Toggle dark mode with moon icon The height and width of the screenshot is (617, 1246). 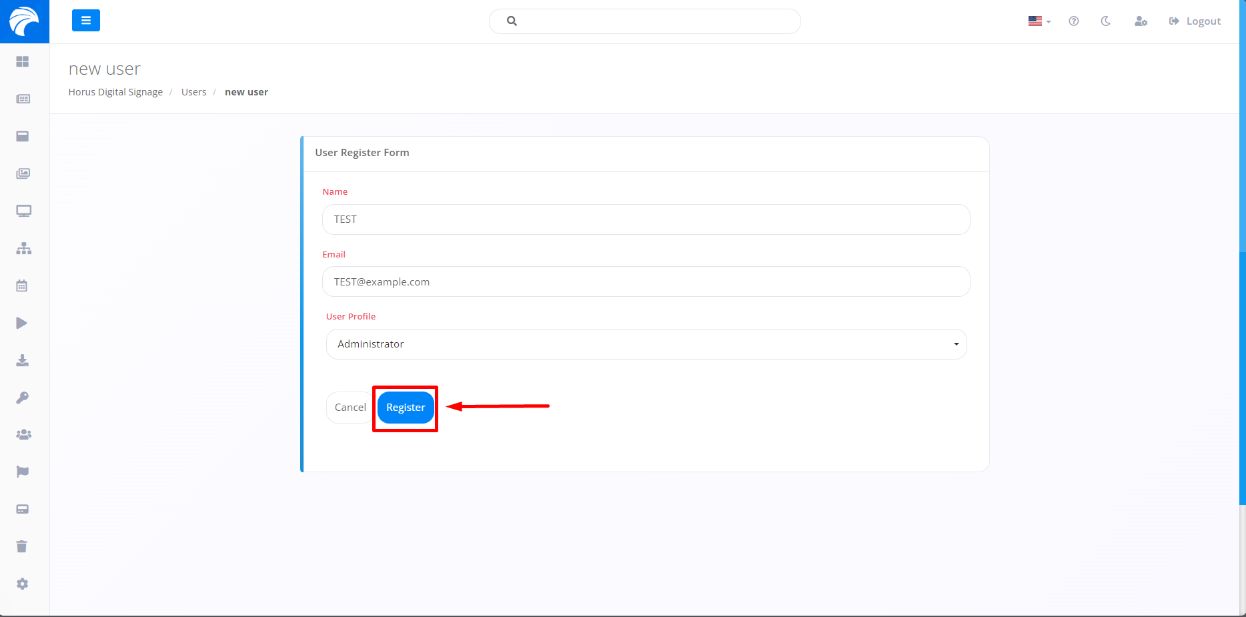1105,21
